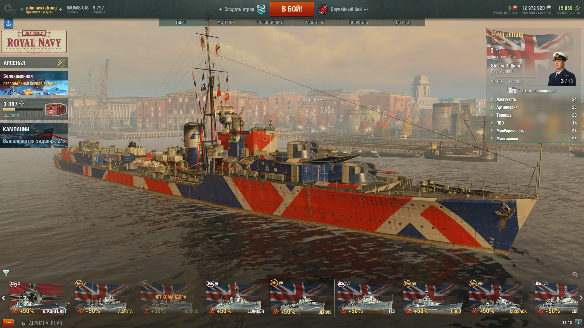This screenshot has height=328, width=584.
Task: Switch to the МОДУЛИ tab
Action: pyautogui.click(x=225, y=22)
